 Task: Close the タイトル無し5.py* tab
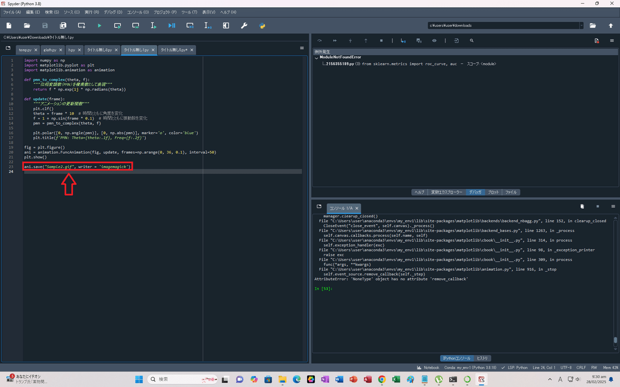pyautogui.click(x=192, y=50)
